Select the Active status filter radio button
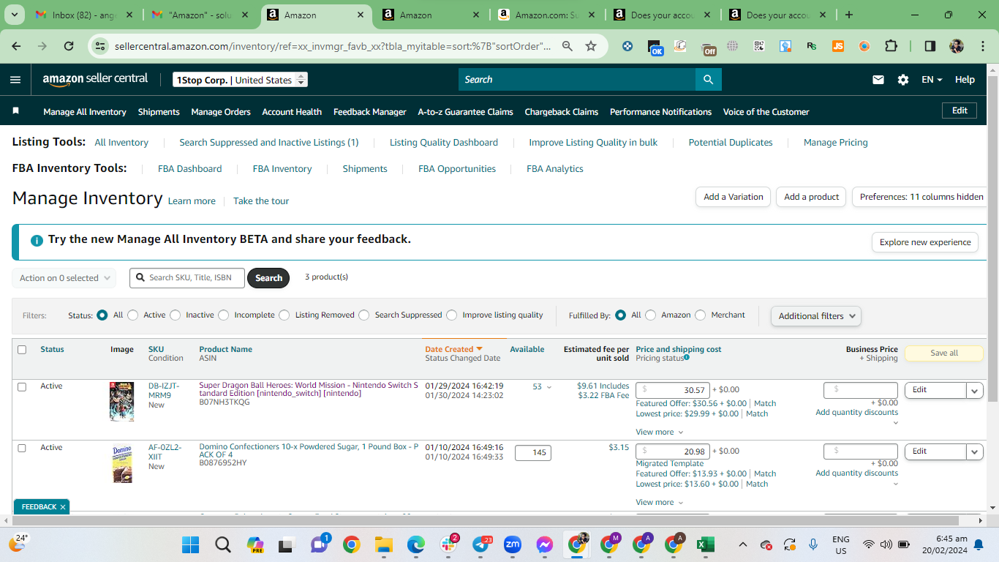999x562 pixels. pos(132,315)
